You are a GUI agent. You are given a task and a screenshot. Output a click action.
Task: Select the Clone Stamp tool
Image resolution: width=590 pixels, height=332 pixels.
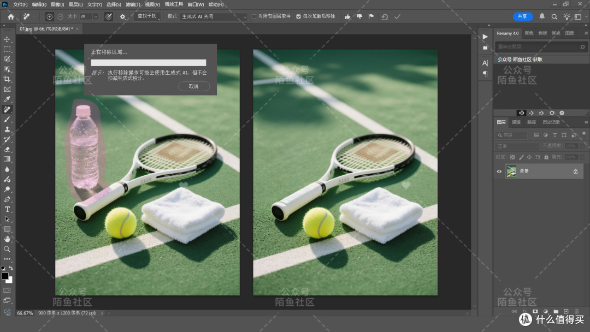click(7, 129)
